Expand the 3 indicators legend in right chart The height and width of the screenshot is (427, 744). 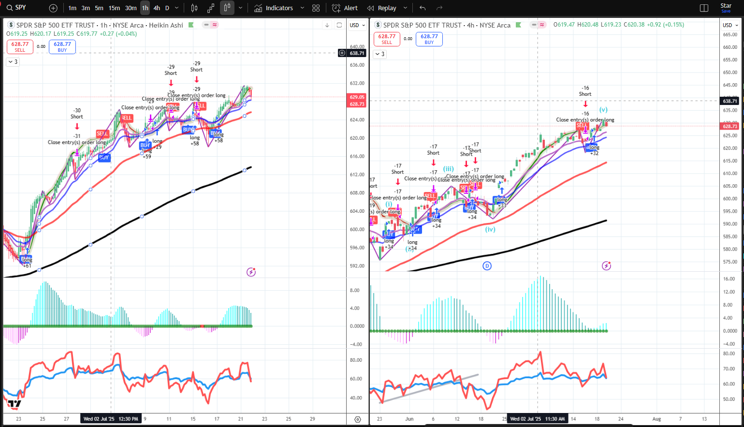click(x=379, y=54)
